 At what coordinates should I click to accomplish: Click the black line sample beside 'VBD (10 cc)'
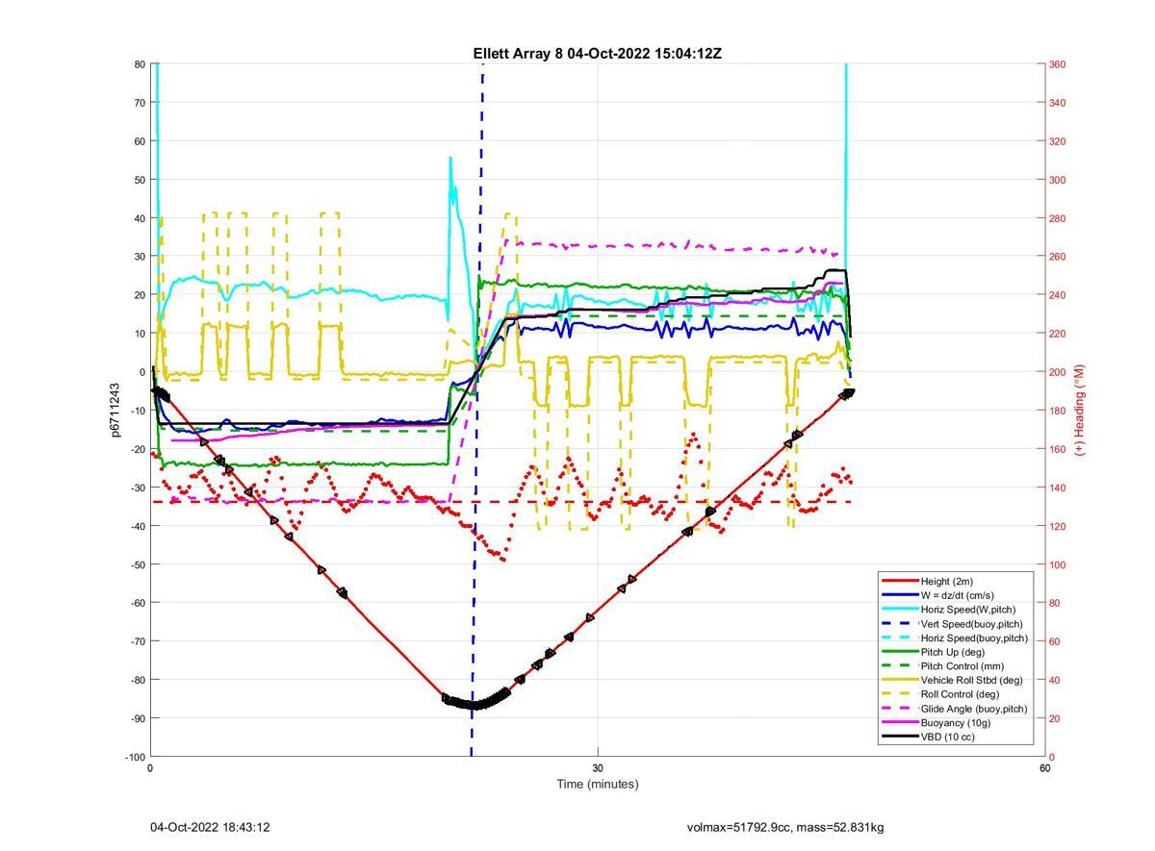click(899, 738)
